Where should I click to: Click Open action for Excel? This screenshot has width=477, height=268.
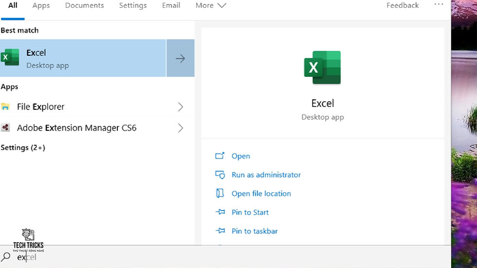240,156
